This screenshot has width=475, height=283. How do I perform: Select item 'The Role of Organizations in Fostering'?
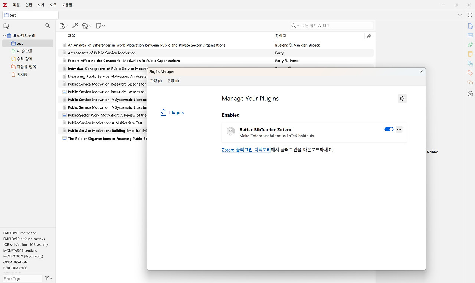pyautogui.click(x=108, y=139)
